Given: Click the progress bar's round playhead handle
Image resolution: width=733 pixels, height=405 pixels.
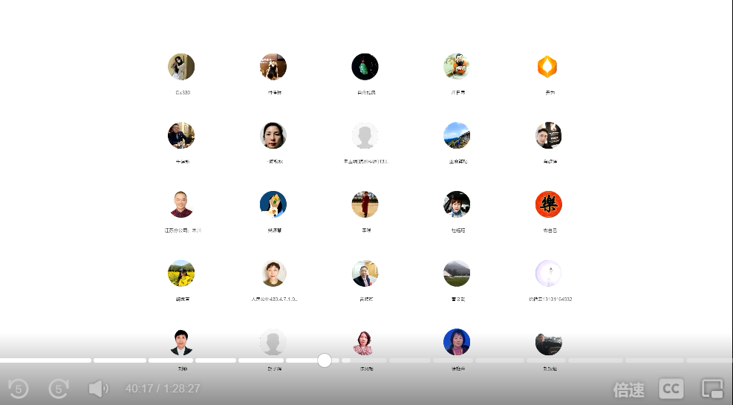Looking at the screenshot, I should (x=325, y=360).
